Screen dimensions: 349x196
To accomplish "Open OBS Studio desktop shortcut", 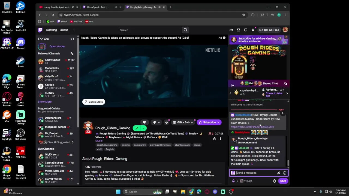I will [20, 135].
